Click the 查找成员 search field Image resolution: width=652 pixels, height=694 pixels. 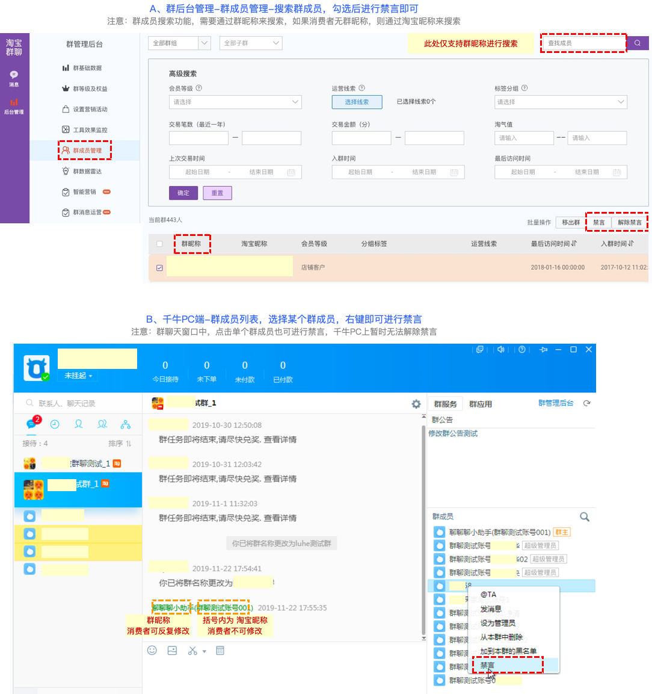pos(584,43)
